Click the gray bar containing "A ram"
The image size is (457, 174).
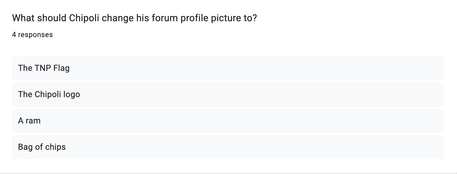(210, 120)
